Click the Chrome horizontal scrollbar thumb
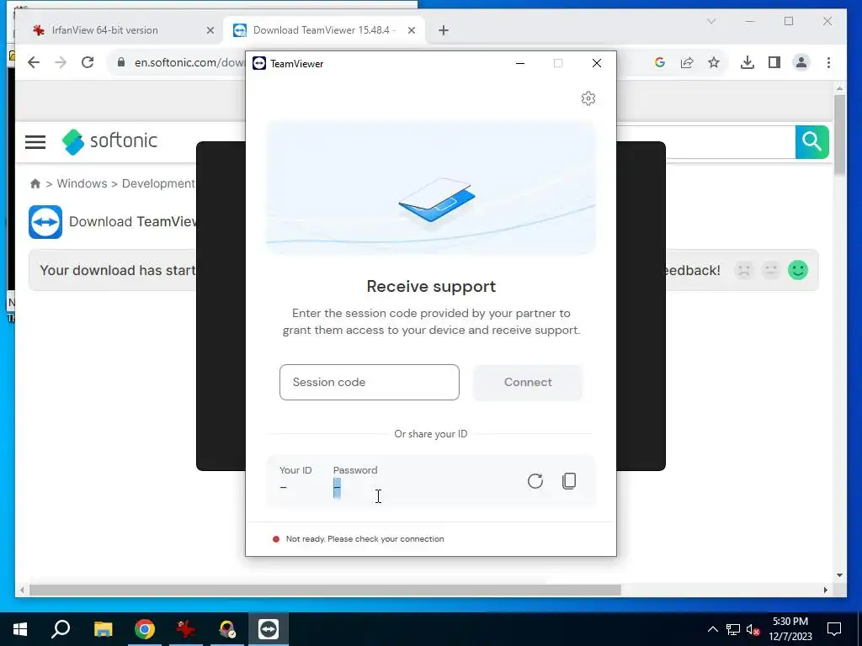Image resolution: width=862 pixels, height=646 pixels. (325, 590)
